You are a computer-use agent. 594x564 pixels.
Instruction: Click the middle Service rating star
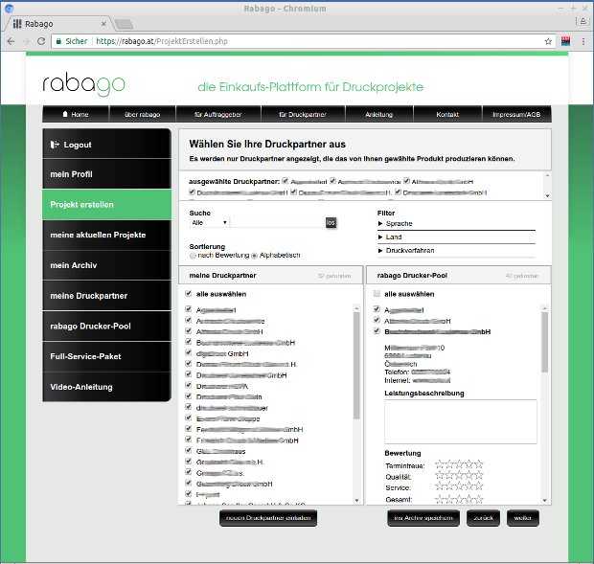(x=459, y=486)
